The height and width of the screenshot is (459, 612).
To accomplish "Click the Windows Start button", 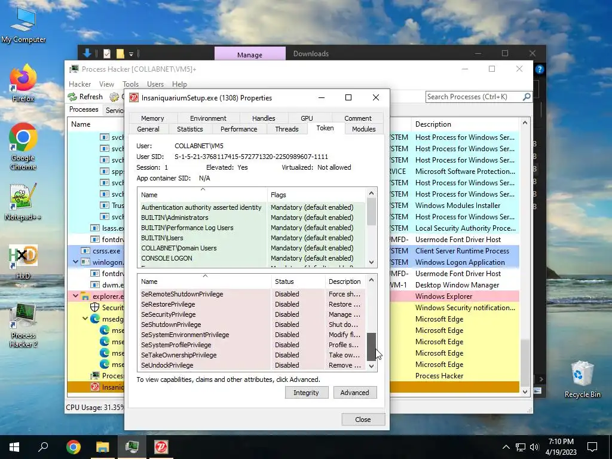I will [14, 447].
